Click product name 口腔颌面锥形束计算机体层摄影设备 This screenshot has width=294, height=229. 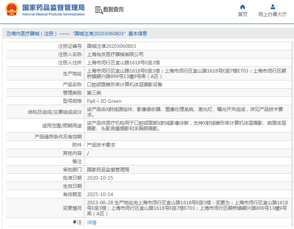click(x=124, y=84)
